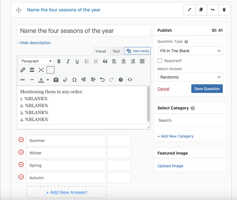Remove the Winter answer with the minus icon
Screen dimensions: 237x200
coord(21,152)
